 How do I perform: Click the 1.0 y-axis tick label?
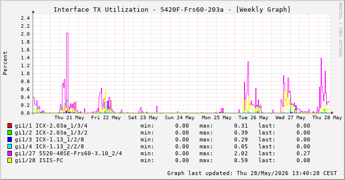click(x=25, y=73)
